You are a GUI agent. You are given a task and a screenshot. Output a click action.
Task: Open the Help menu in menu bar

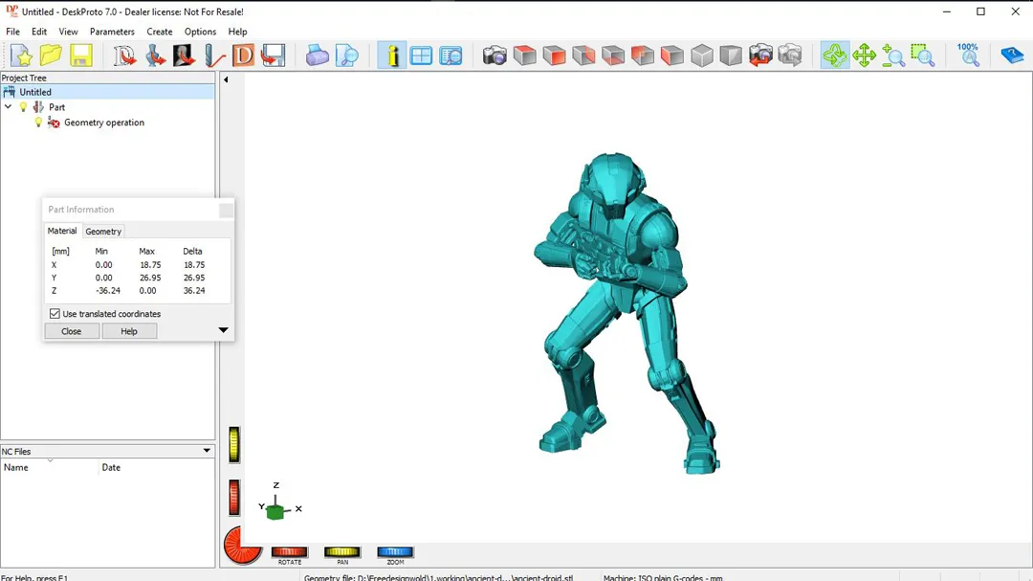coord(238,32)
